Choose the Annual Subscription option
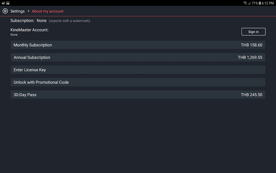 [32, 57]
